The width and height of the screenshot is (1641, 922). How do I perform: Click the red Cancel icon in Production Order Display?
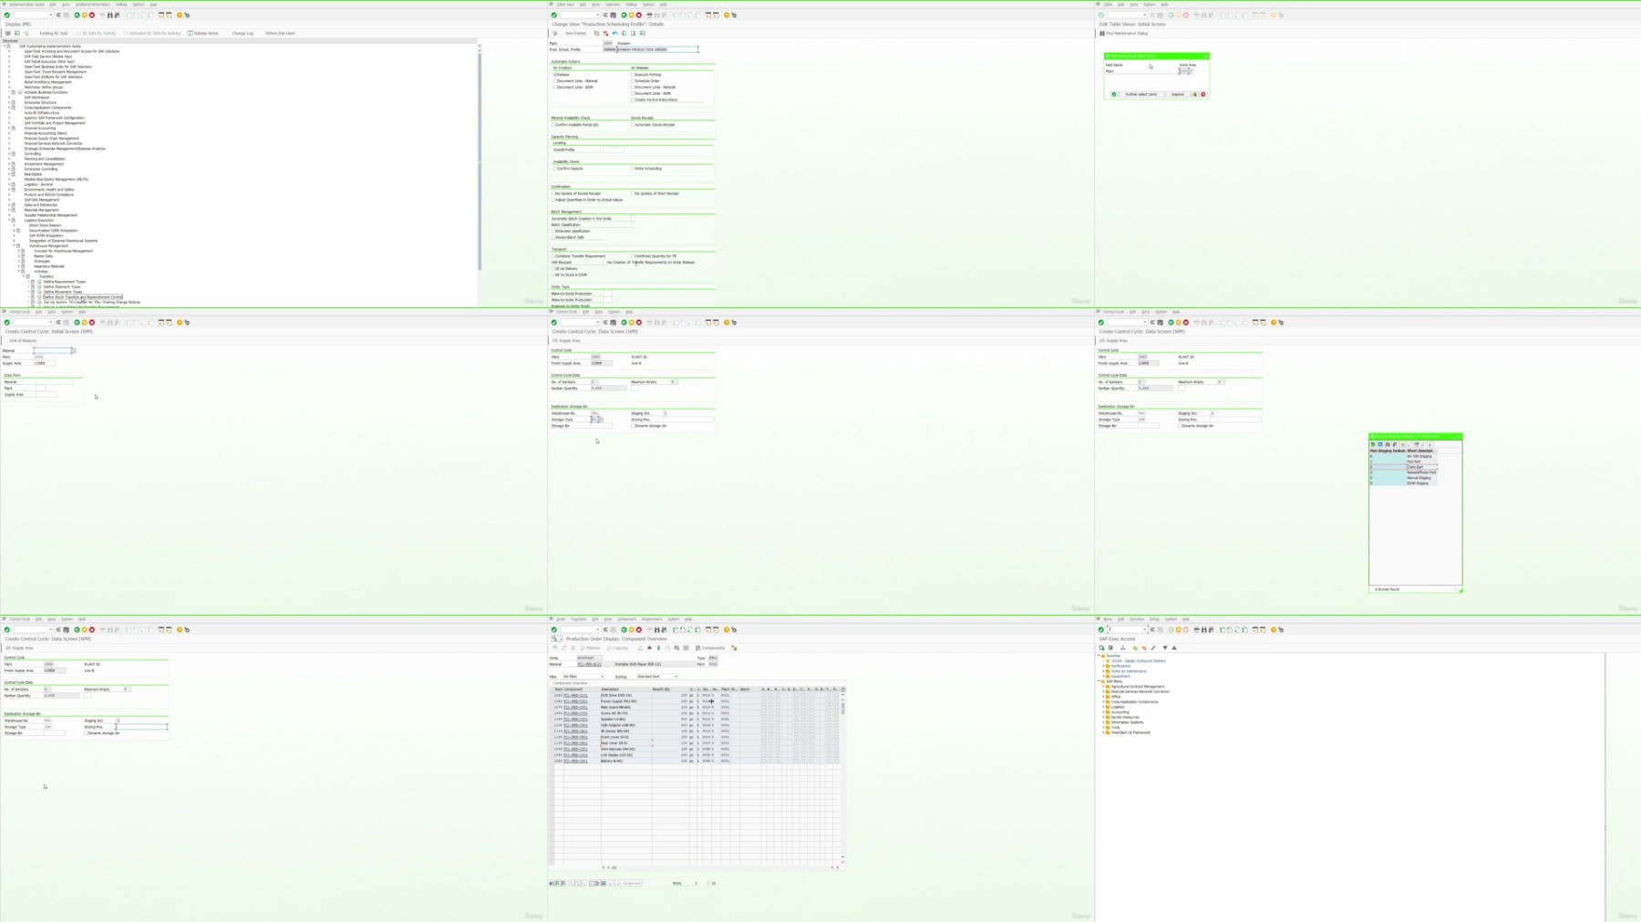[x=639, y=629]
